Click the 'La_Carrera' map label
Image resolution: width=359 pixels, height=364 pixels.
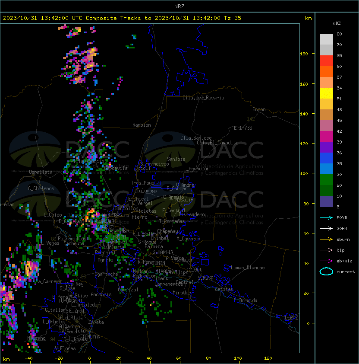pyautogui.click(x=49, y=281)
